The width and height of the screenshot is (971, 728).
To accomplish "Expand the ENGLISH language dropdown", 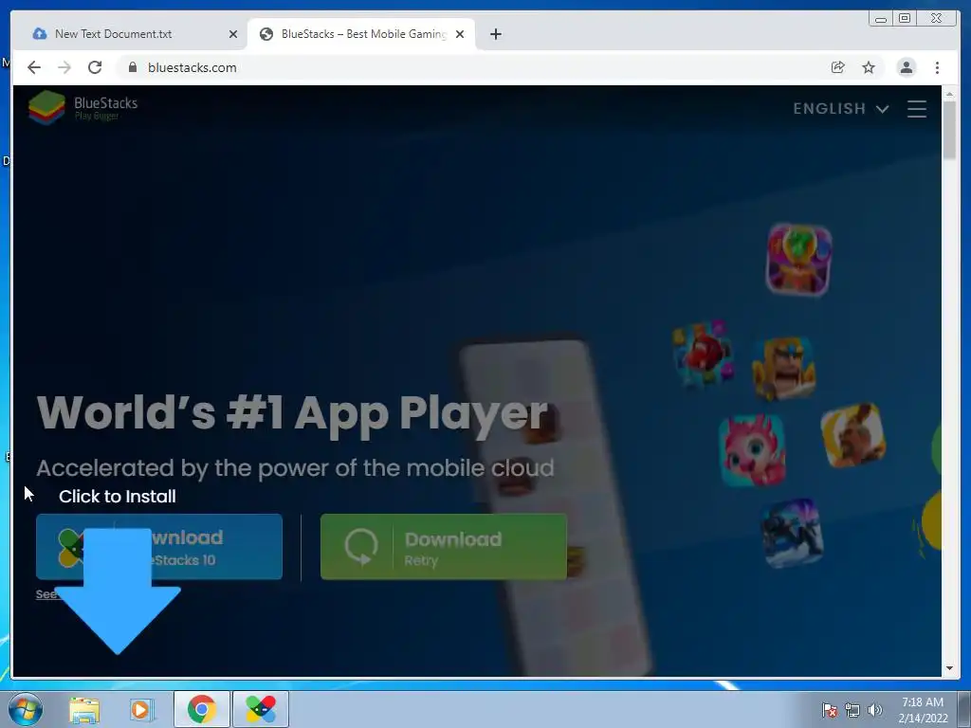I will (841, 109).
